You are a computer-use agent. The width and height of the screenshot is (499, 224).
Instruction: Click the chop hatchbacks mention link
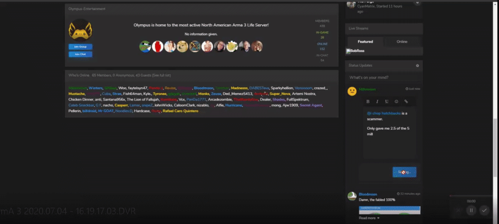tap(384, 113)
